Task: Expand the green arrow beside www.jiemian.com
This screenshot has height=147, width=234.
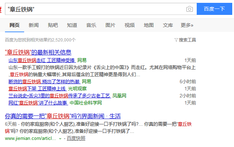Action: (60, 139)
